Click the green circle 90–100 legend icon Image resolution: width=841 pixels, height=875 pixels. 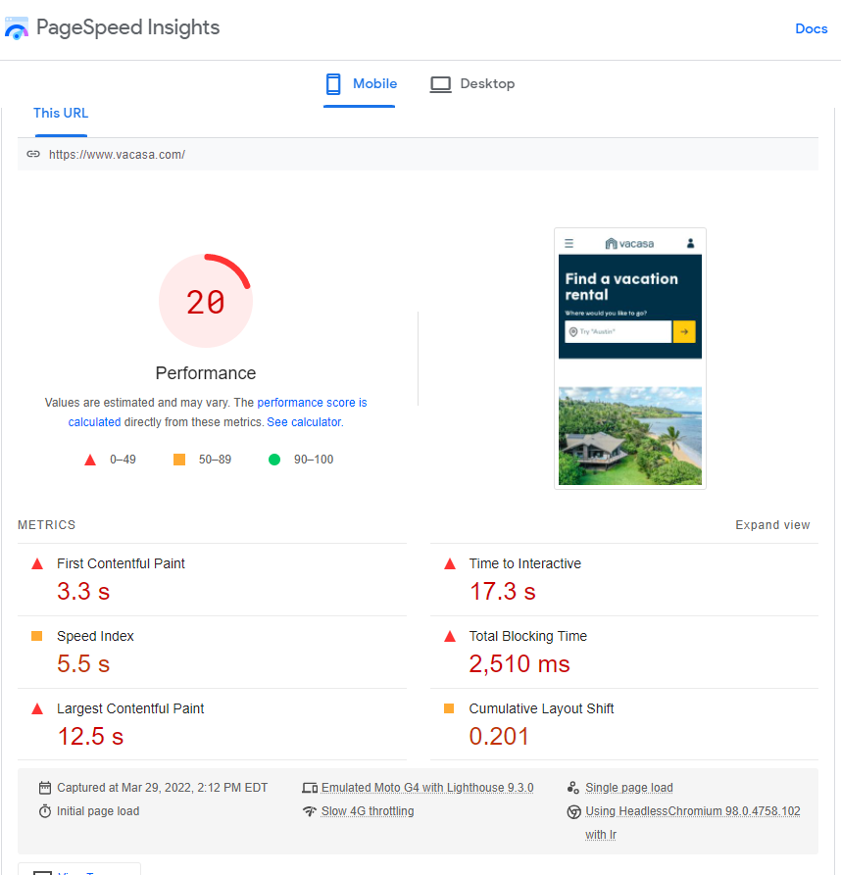[274, 460]
